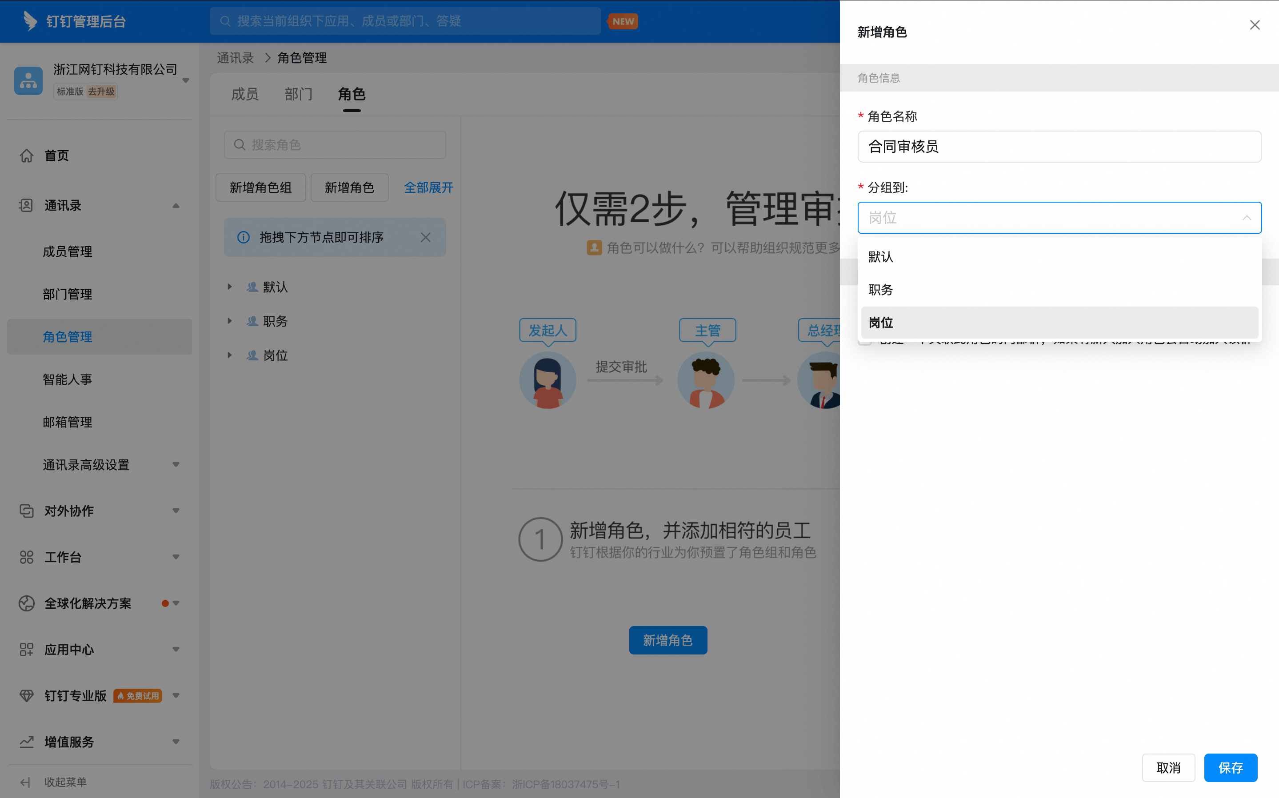This screenshot has width=1279, height=798.
Task: Click the NEW badge near search
Action: pyautogui.click(x=624, y=21)
